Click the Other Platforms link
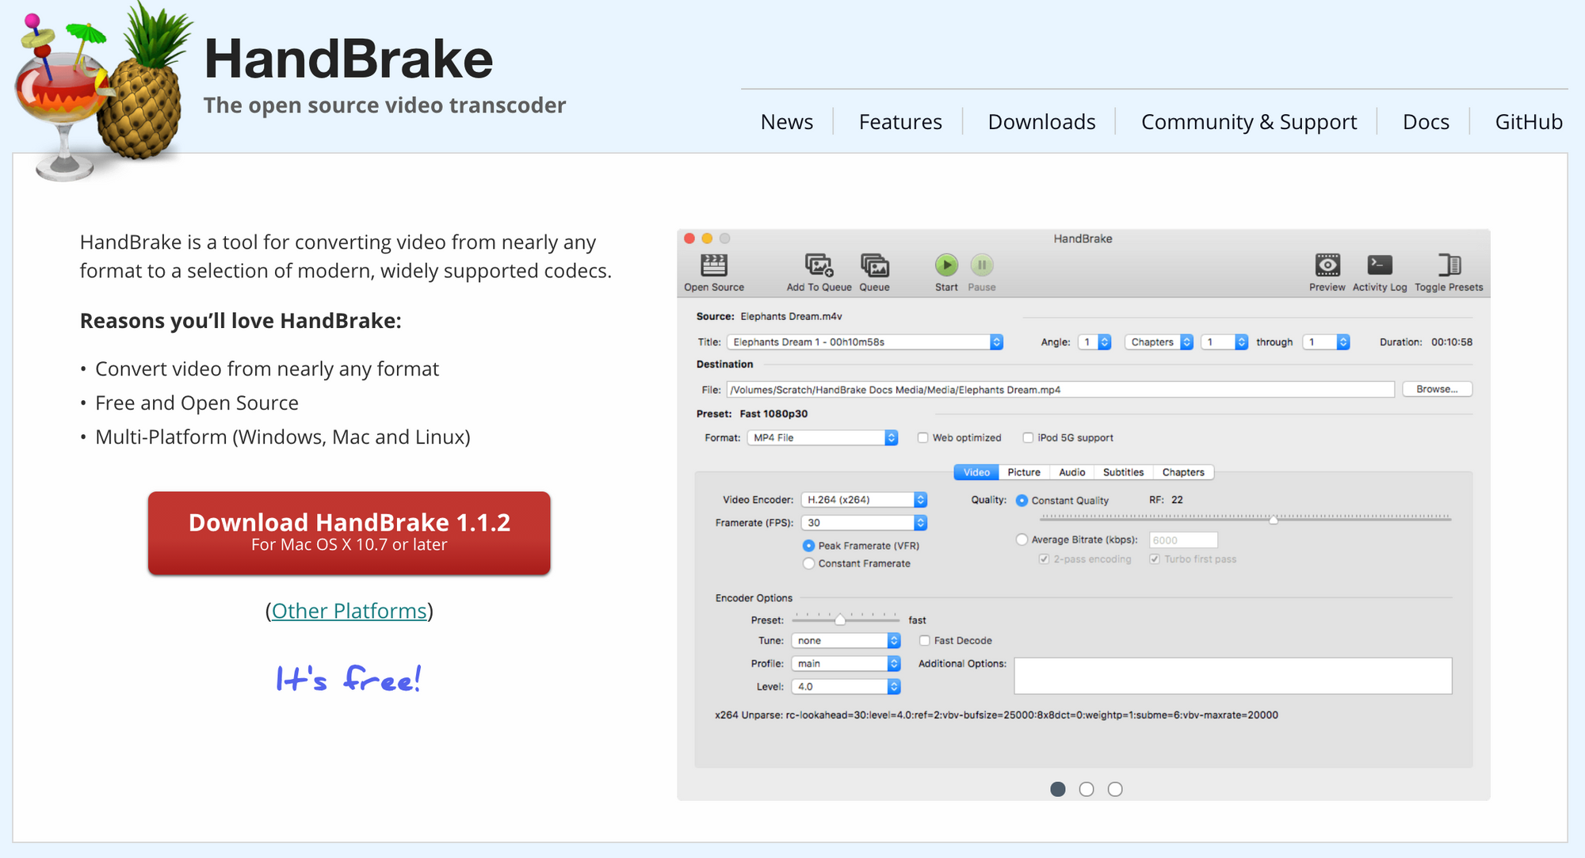The image size is (1585, 858). pos(349,608)
